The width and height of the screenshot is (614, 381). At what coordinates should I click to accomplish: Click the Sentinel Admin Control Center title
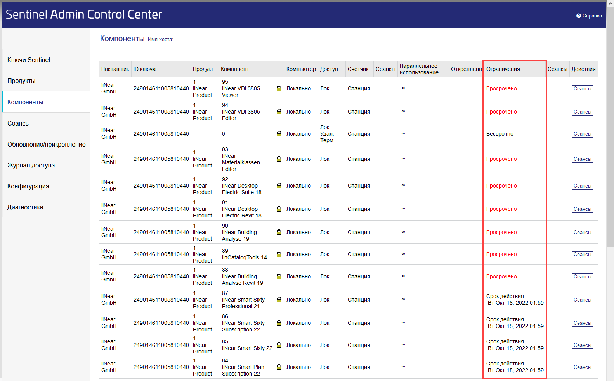tap(84, 14)
